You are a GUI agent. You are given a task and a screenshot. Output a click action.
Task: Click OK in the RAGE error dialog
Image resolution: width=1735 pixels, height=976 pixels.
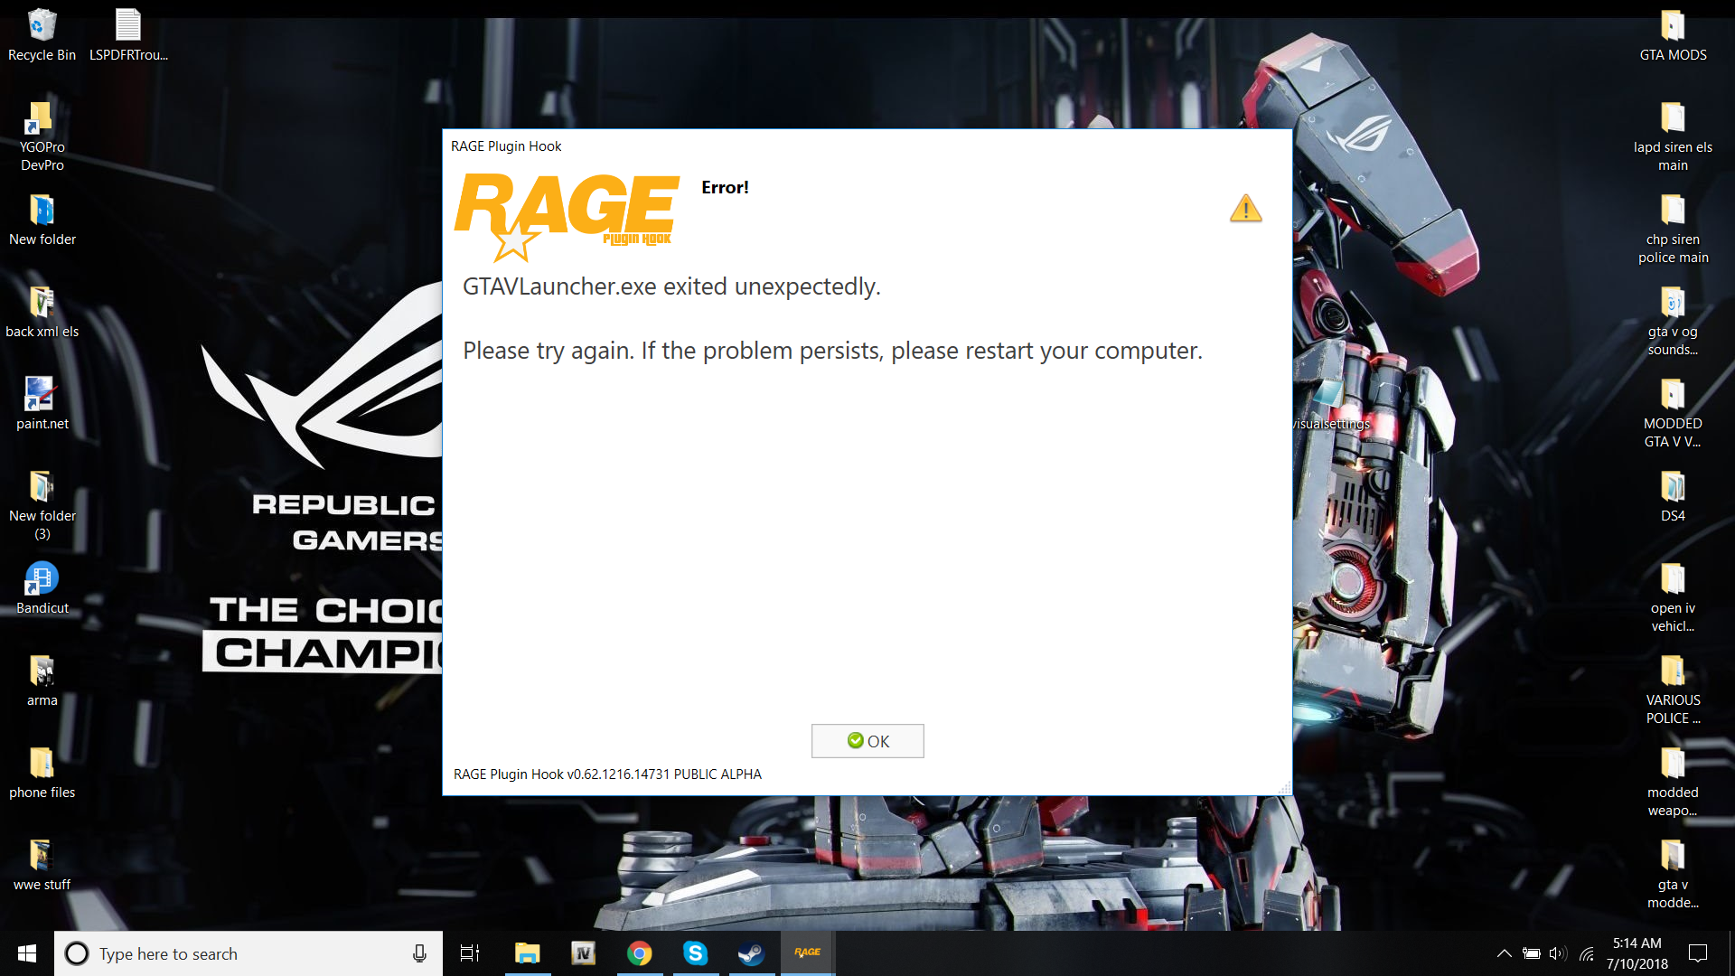coord(867,741)
